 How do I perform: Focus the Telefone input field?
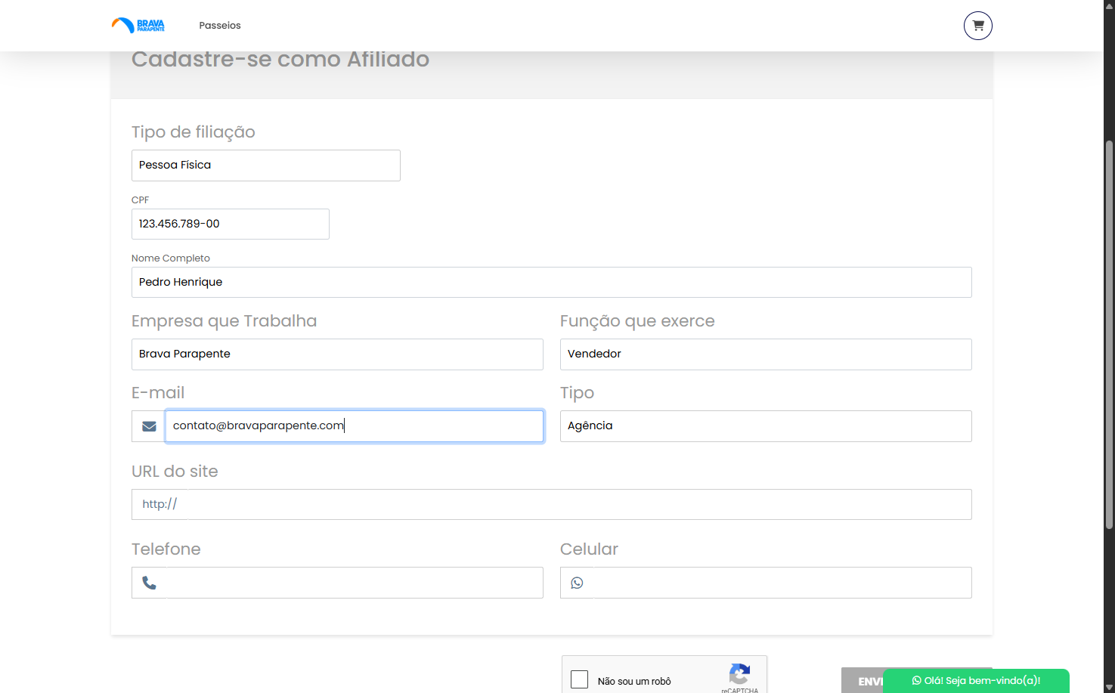(x=355, y=583)
